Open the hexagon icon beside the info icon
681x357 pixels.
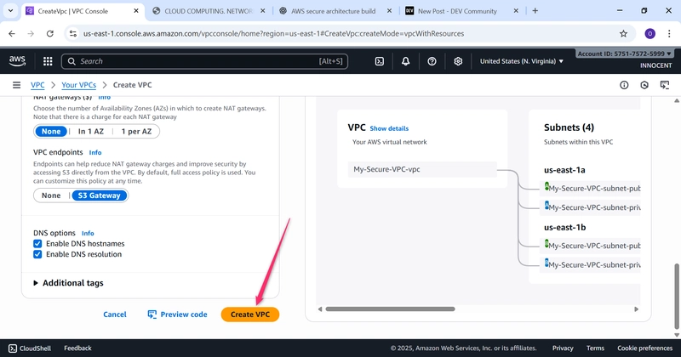[644, 85]
